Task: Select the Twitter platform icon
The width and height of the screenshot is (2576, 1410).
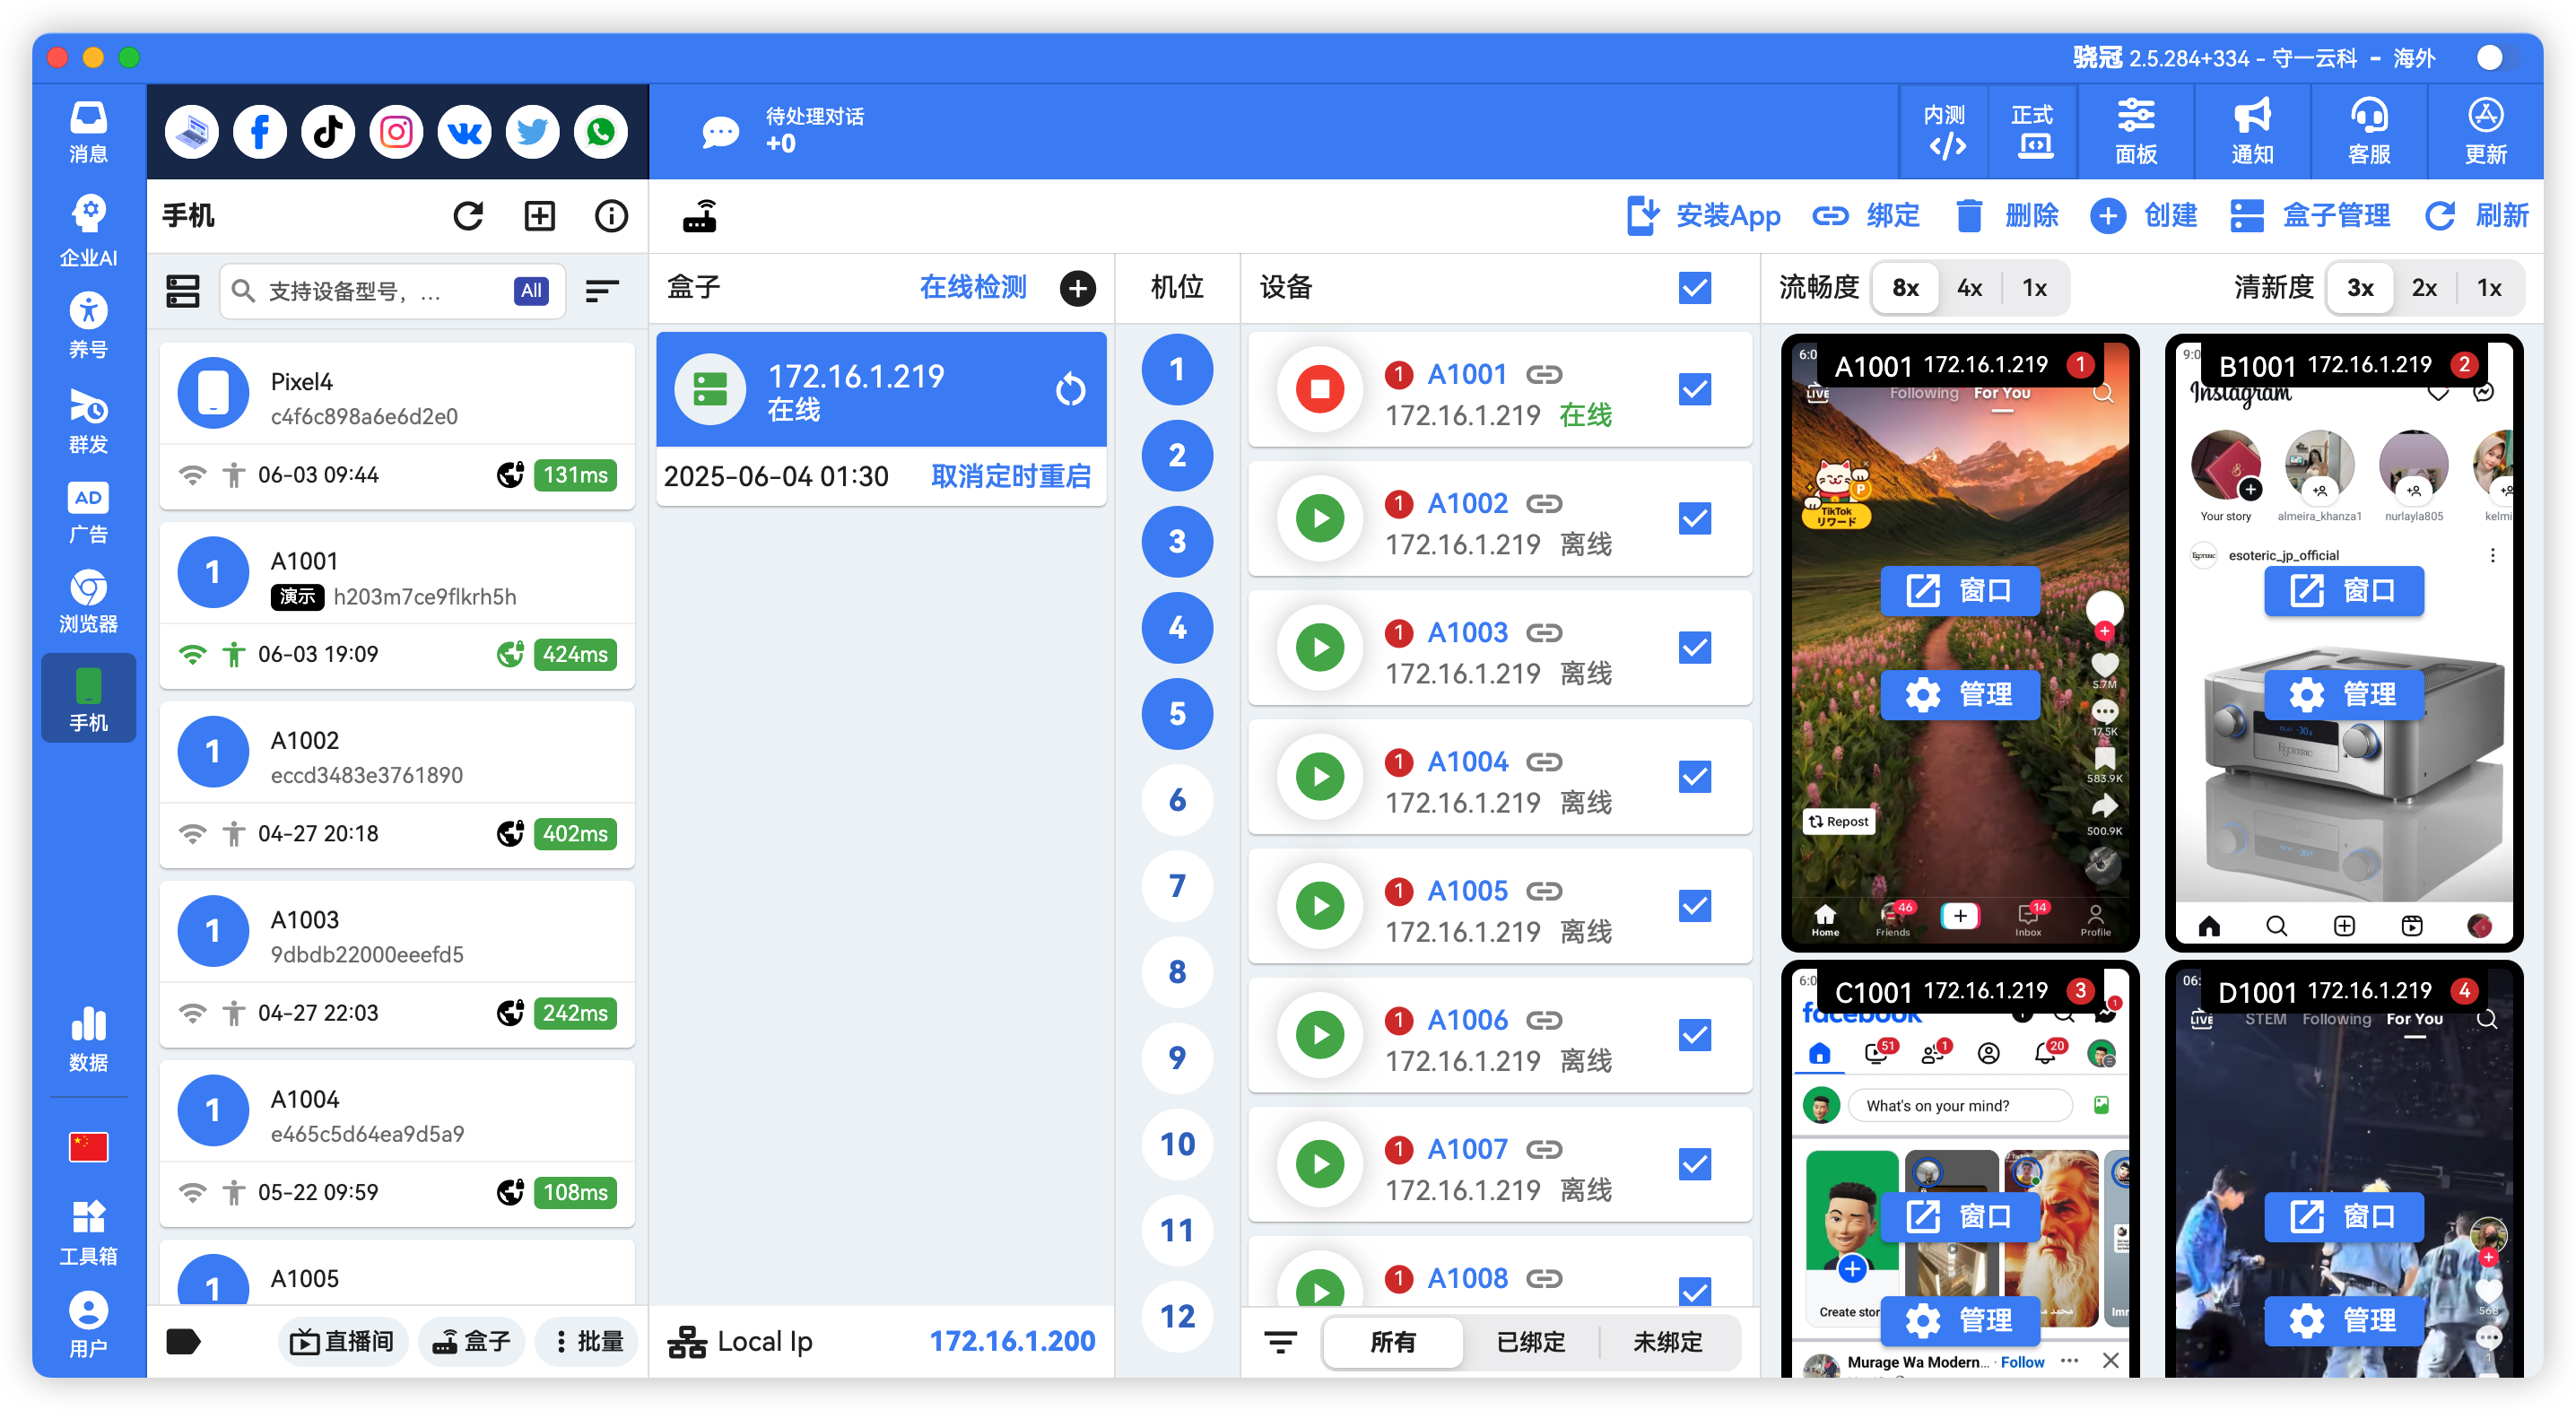Action: (x=532, y=132)
